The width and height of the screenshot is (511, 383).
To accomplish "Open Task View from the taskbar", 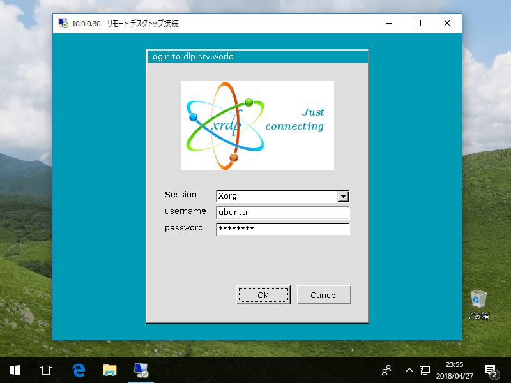I will point(45,370).
